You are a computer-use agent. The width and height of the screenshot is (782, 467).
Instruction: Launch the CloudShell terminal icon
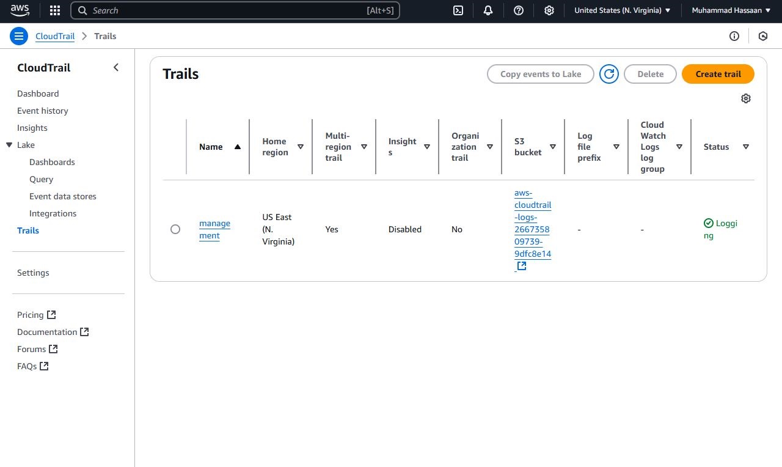pos(458,10)
